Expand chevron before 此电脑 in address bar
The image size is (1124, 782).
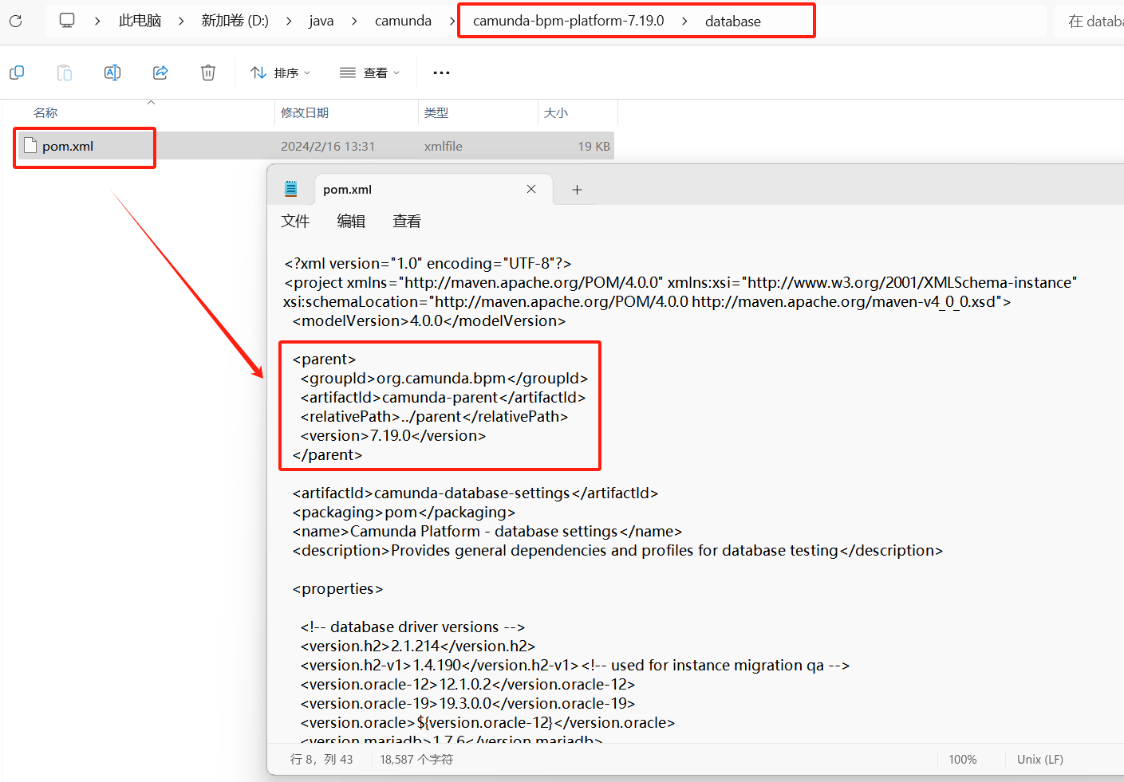tap(97, 21)
